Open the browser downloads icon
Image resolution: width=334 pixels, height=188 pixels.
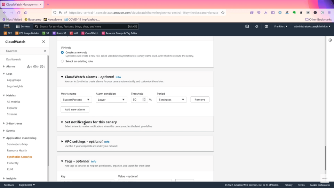(x=266, y=13)
